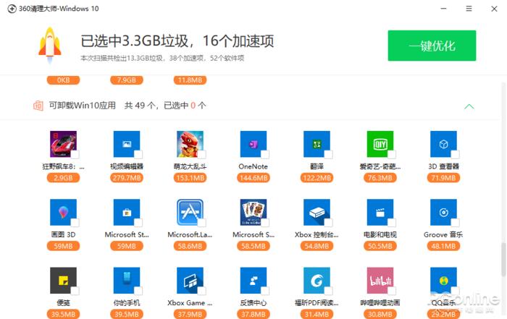
Task: Click the 50.5MB size badge
Action: point(380,247)
